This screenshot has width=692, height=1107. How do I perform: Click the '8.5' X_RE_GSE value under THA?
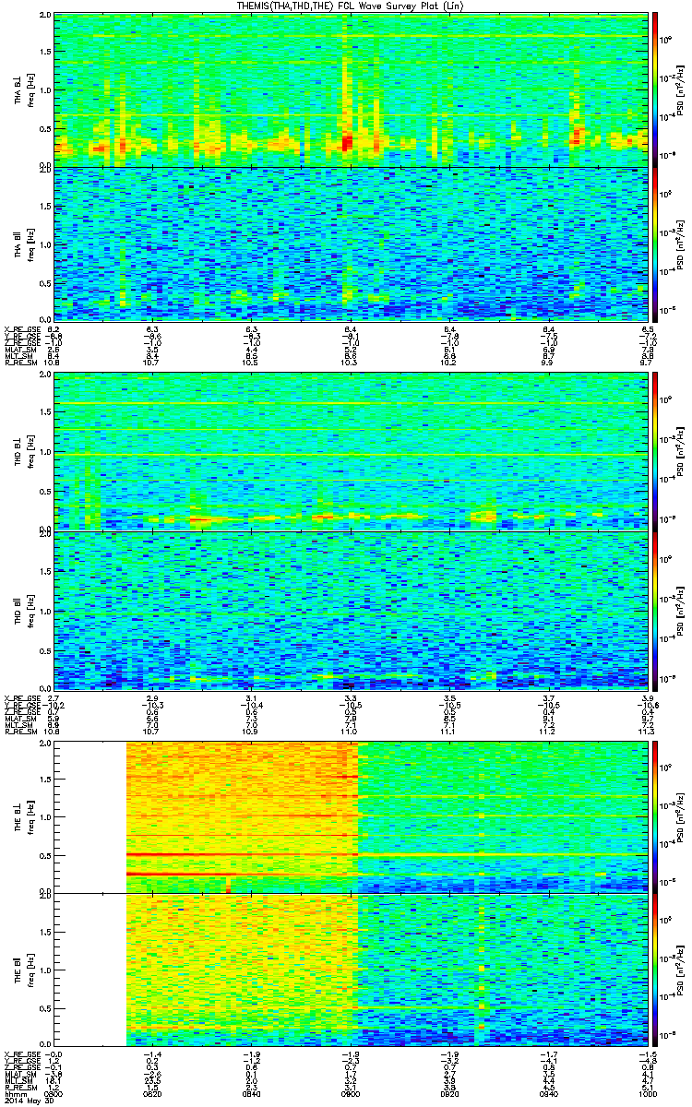pyautogui.click(x=647, y=329)
